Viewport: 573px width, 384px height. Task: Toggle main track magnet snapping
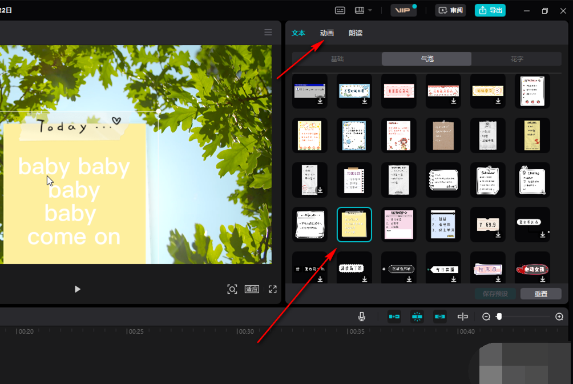[x=394, y=317]
